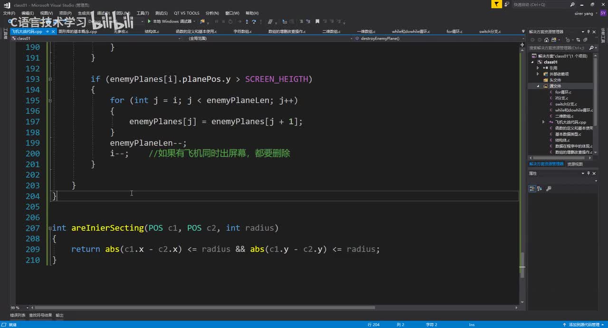
Task: Switch to the 二维数组.c tab
Action: pyautogui.click(x=331, y=32)
